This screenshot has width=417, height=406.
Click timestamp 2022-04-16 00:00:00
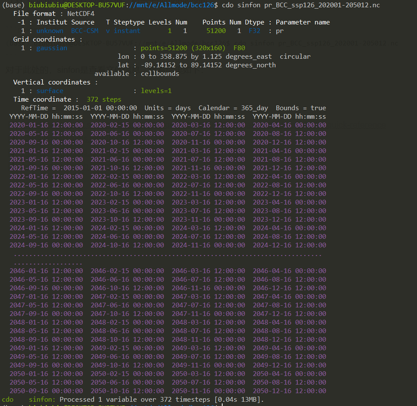pos(289,177)
